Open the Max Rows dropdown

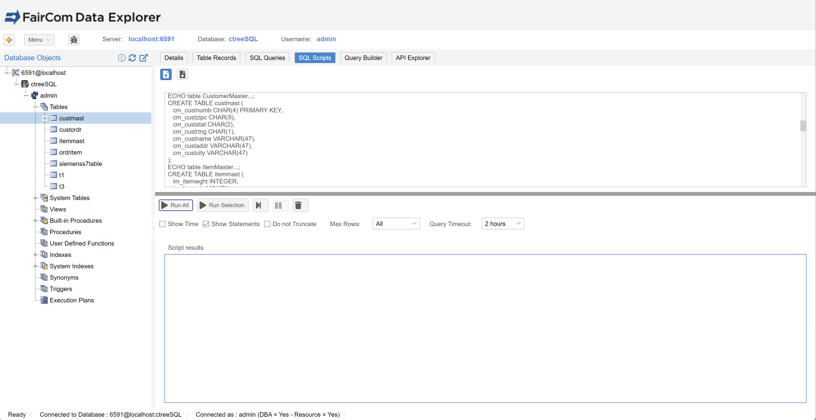(x=396, y=224)
